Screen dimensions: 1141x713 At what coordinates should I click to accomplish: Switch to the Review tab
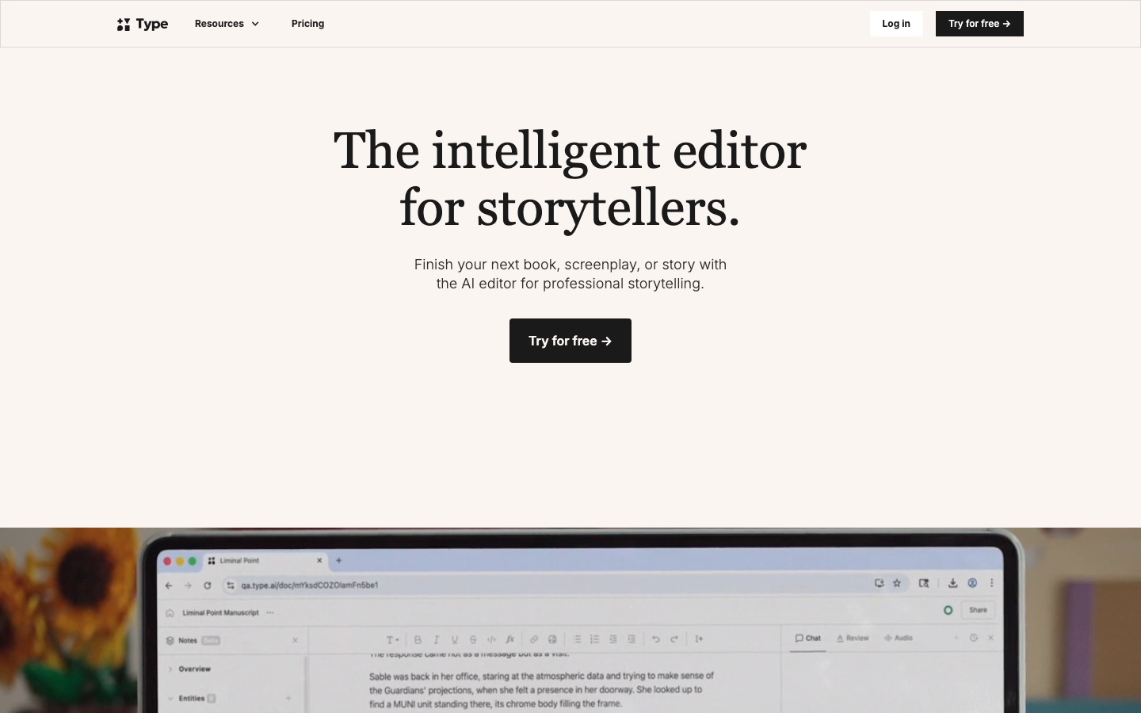pos(853,638)
